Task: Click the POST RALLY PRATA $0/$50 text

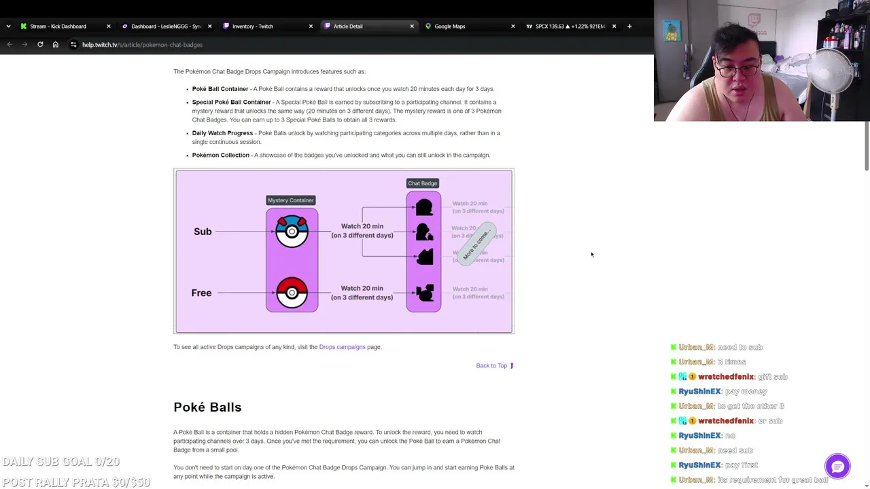Action: point(76,482)
